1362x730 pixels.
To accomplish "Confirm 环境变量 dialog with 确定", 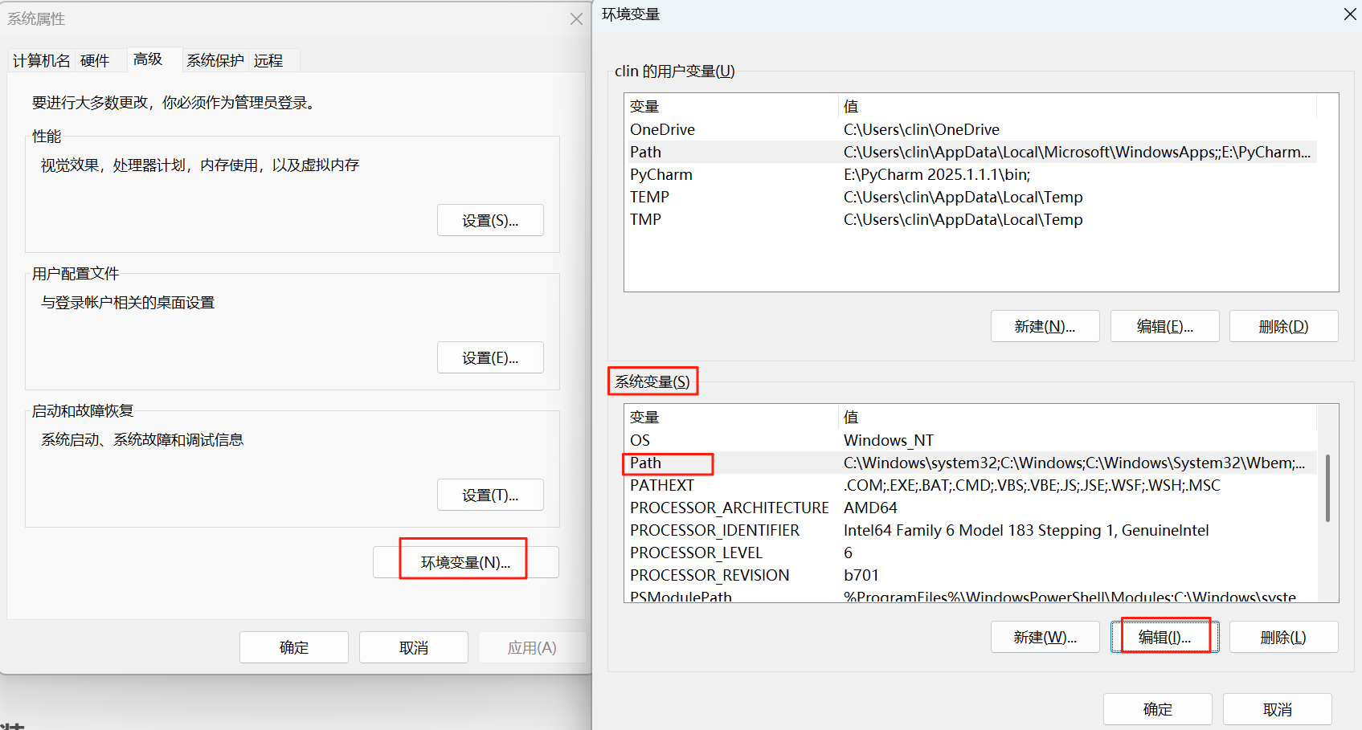I will click(1158, 709).
